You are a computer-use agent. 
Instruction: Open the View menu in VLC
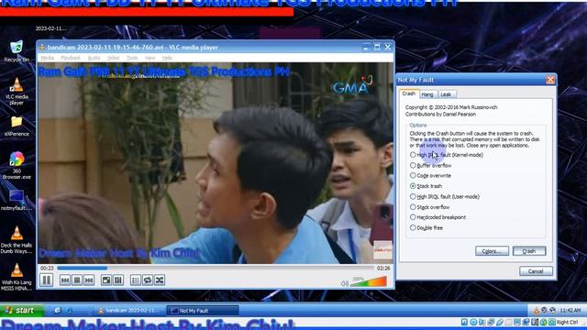(x=150, y=58)
